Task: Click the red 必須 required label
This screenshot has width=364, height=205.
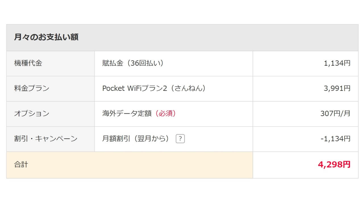Action: tap(166, 114)
